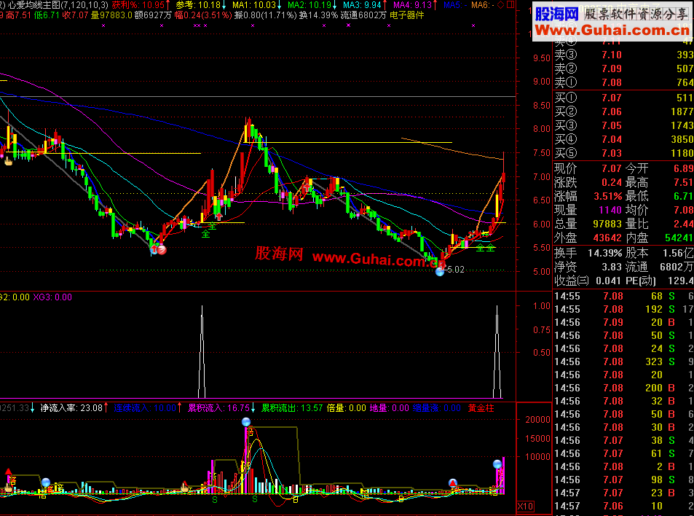Select the MA5 line label
The image size is (694, 516).
455,5
